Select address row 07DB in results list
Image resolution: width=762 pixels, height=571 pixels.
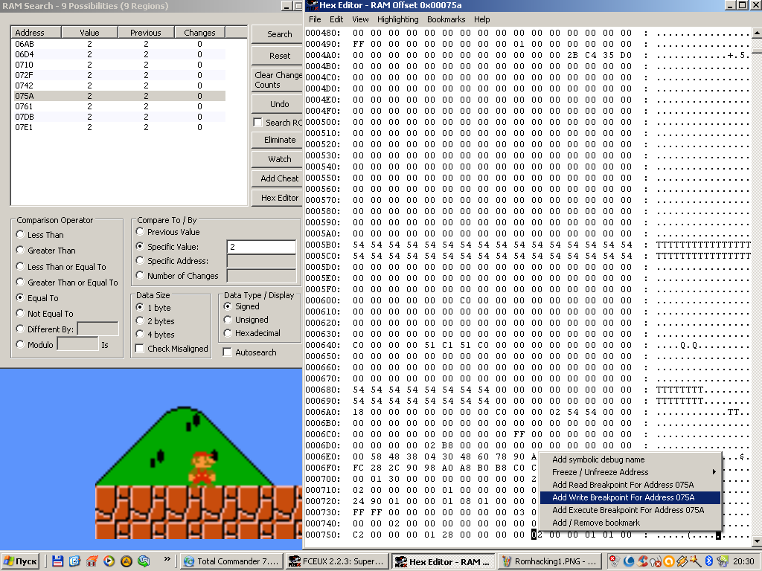click(118, 117)
